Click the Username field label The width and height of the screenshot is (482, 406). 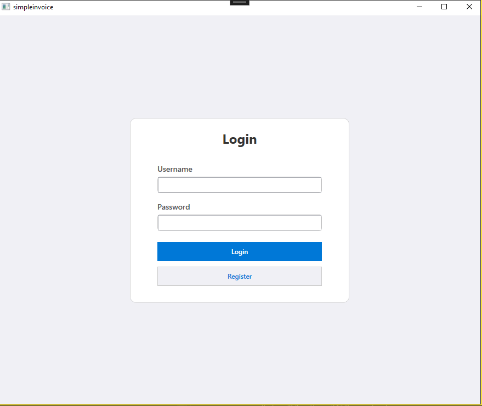[174, 169]
